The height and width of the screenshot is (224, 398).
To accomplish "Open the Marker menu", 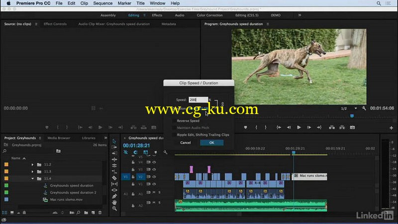I will coord(124,3).
